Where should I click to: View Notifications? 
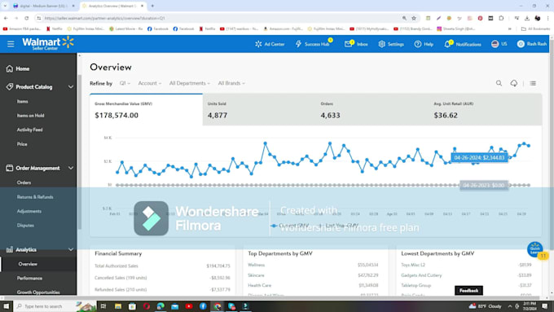[463, 44]
